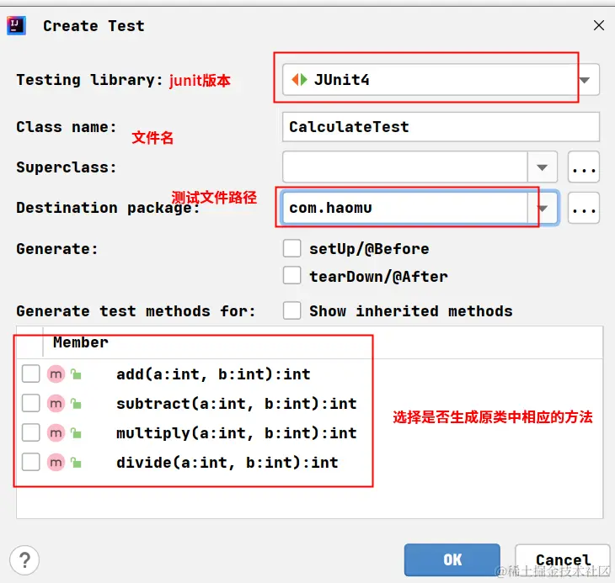
Task: Click the public lock icon beside subtract
Action: pyautogui.click(x=76, y=404)
